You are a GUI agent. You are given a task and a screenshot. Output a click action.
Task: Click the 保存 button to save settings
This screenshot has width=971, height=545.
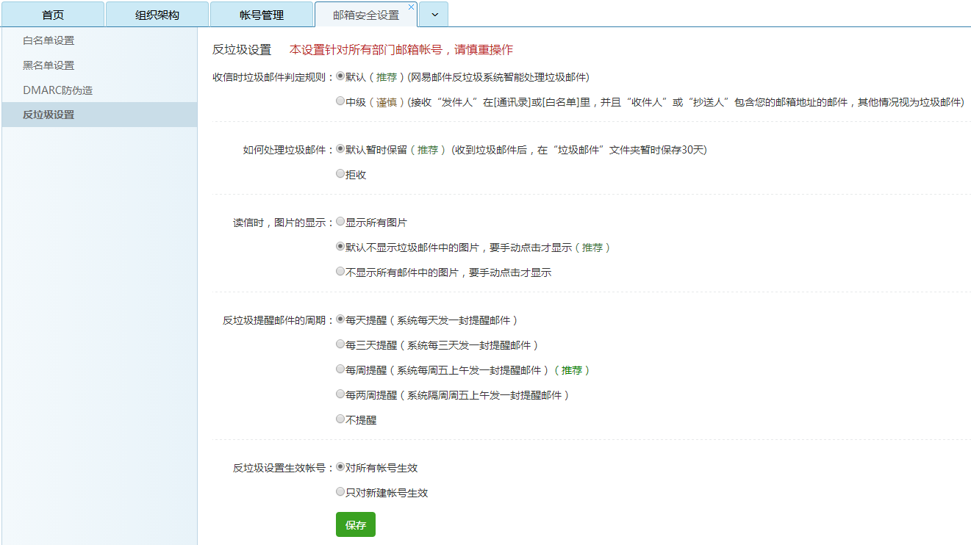point(355,524)
